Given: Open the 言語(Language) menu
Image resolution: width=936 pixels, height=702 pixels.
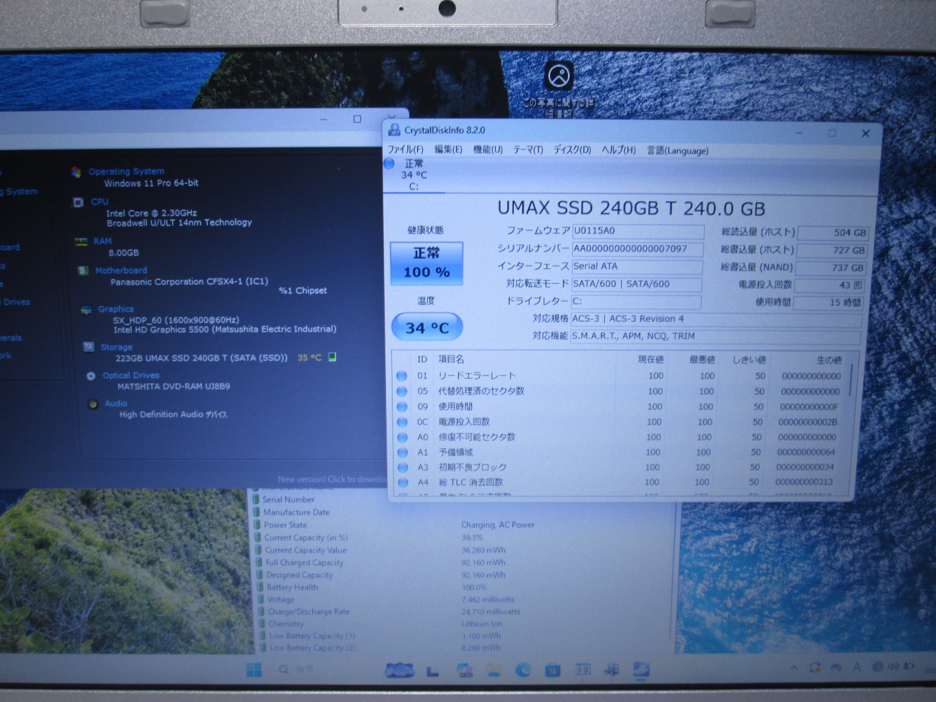Looking at the screenshot, I should coord(677,150).
